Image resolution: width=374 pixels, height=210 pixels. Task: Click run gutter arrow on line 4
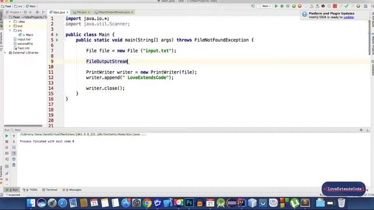[57, 35]
